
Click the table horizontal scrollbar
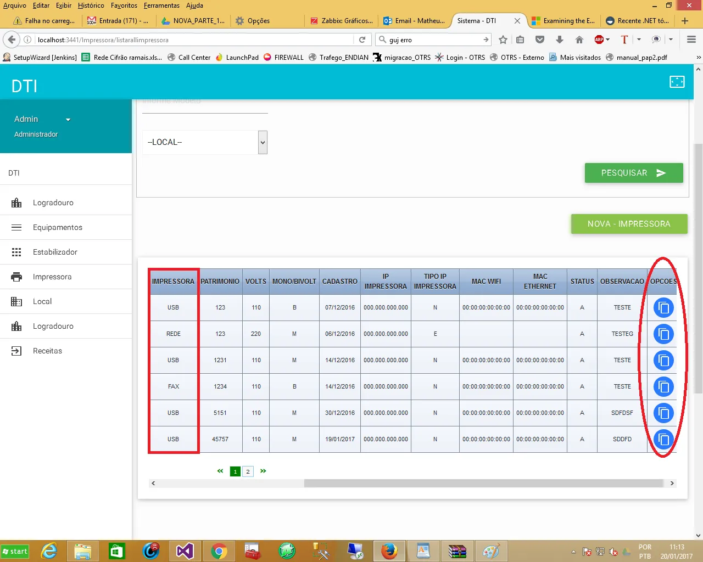(483, 484)
